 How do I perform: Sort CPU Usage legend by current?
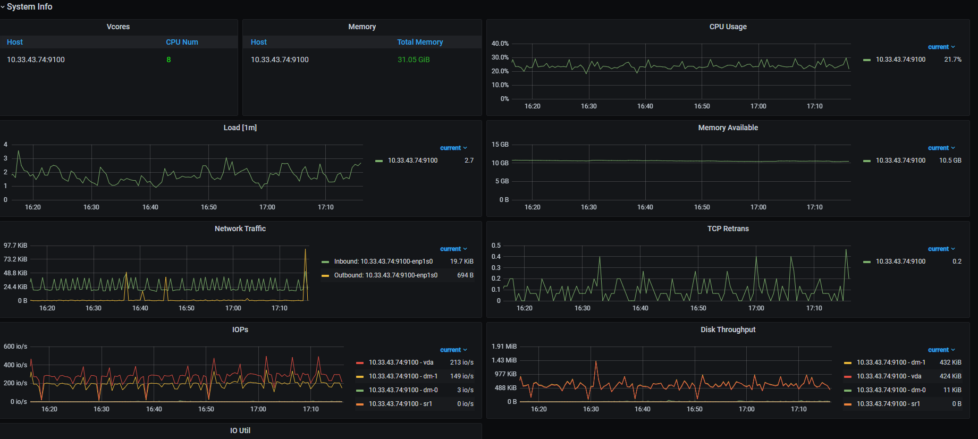pyautogui.click(x=941, y=47)
